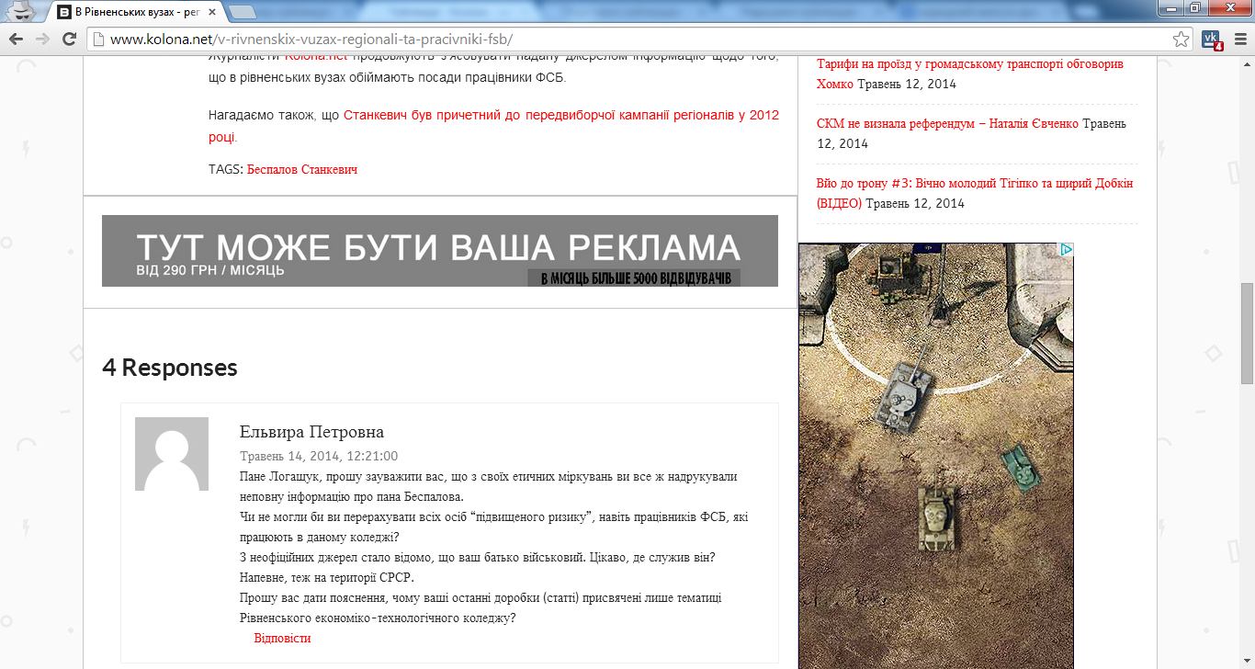Go forward in browser history
The width and height of the screenshot is (1255, 669).
(42, 39)
